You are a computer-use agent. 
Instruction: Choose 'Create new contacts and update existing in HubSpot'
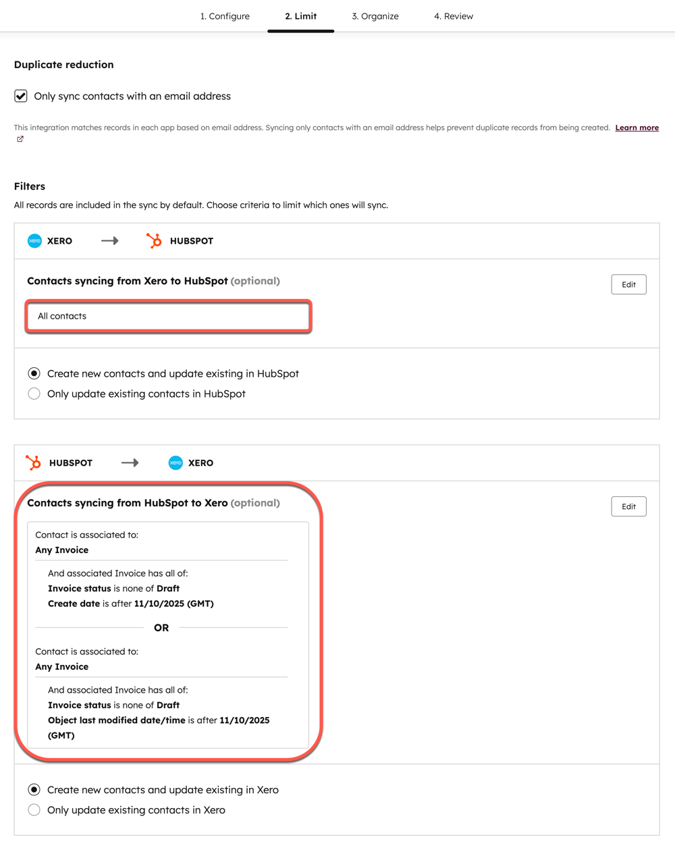[34, 373]
